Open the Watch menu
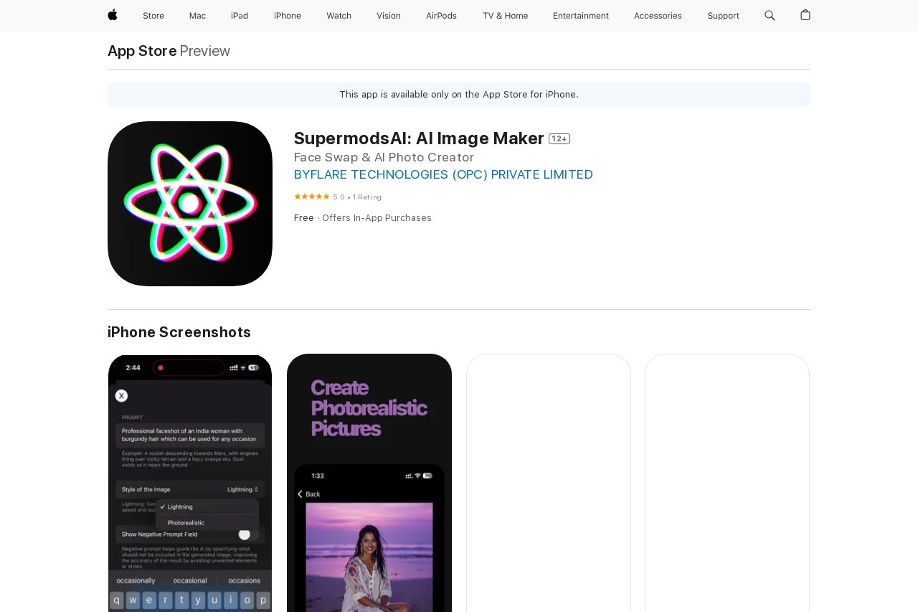918x612 pixels. point(339,16)
